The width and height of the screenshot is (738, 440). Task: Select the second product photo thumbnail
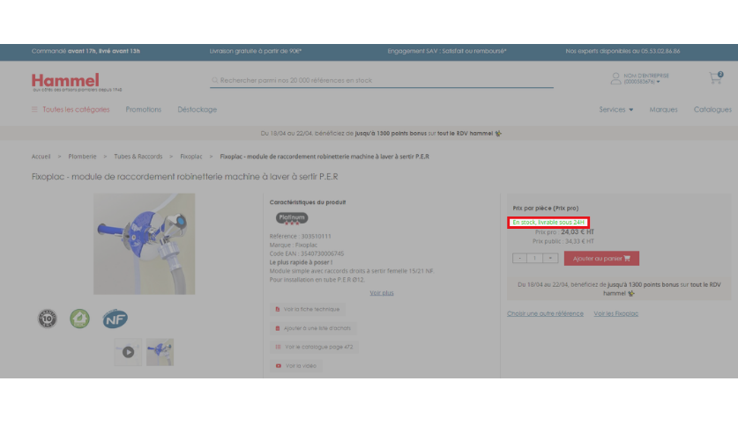click(160, 352)
